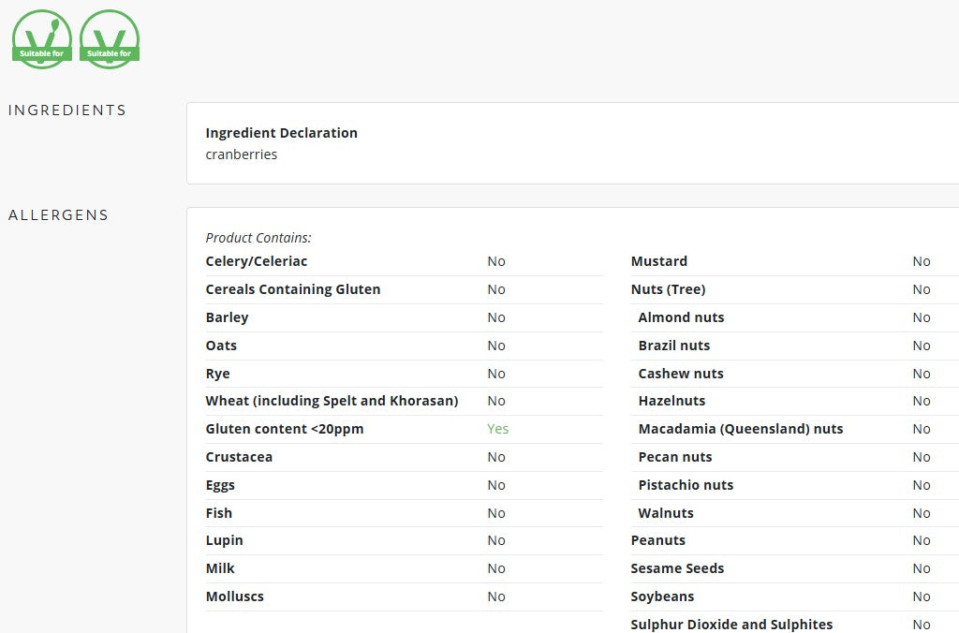
Task: Click the Eggs allergen label
Action: point(220,485)
